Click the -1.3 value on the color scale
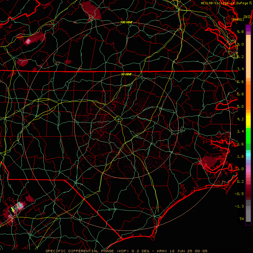Screen dimensions: 253x253 coord(239,206)
